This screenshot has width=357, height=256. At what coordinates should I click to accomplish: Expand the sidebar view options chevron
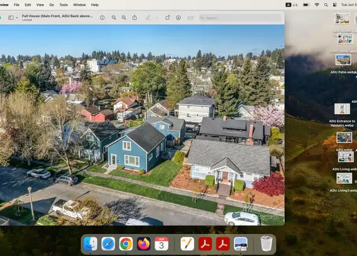pos(17,18)
